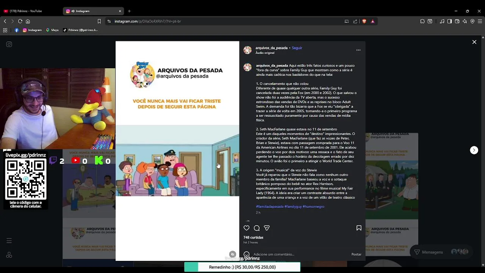This screenshot has height=273, width=485.
Task: Open the Pdrinnz TikTok bookmark
Action: tap(80, 30)
